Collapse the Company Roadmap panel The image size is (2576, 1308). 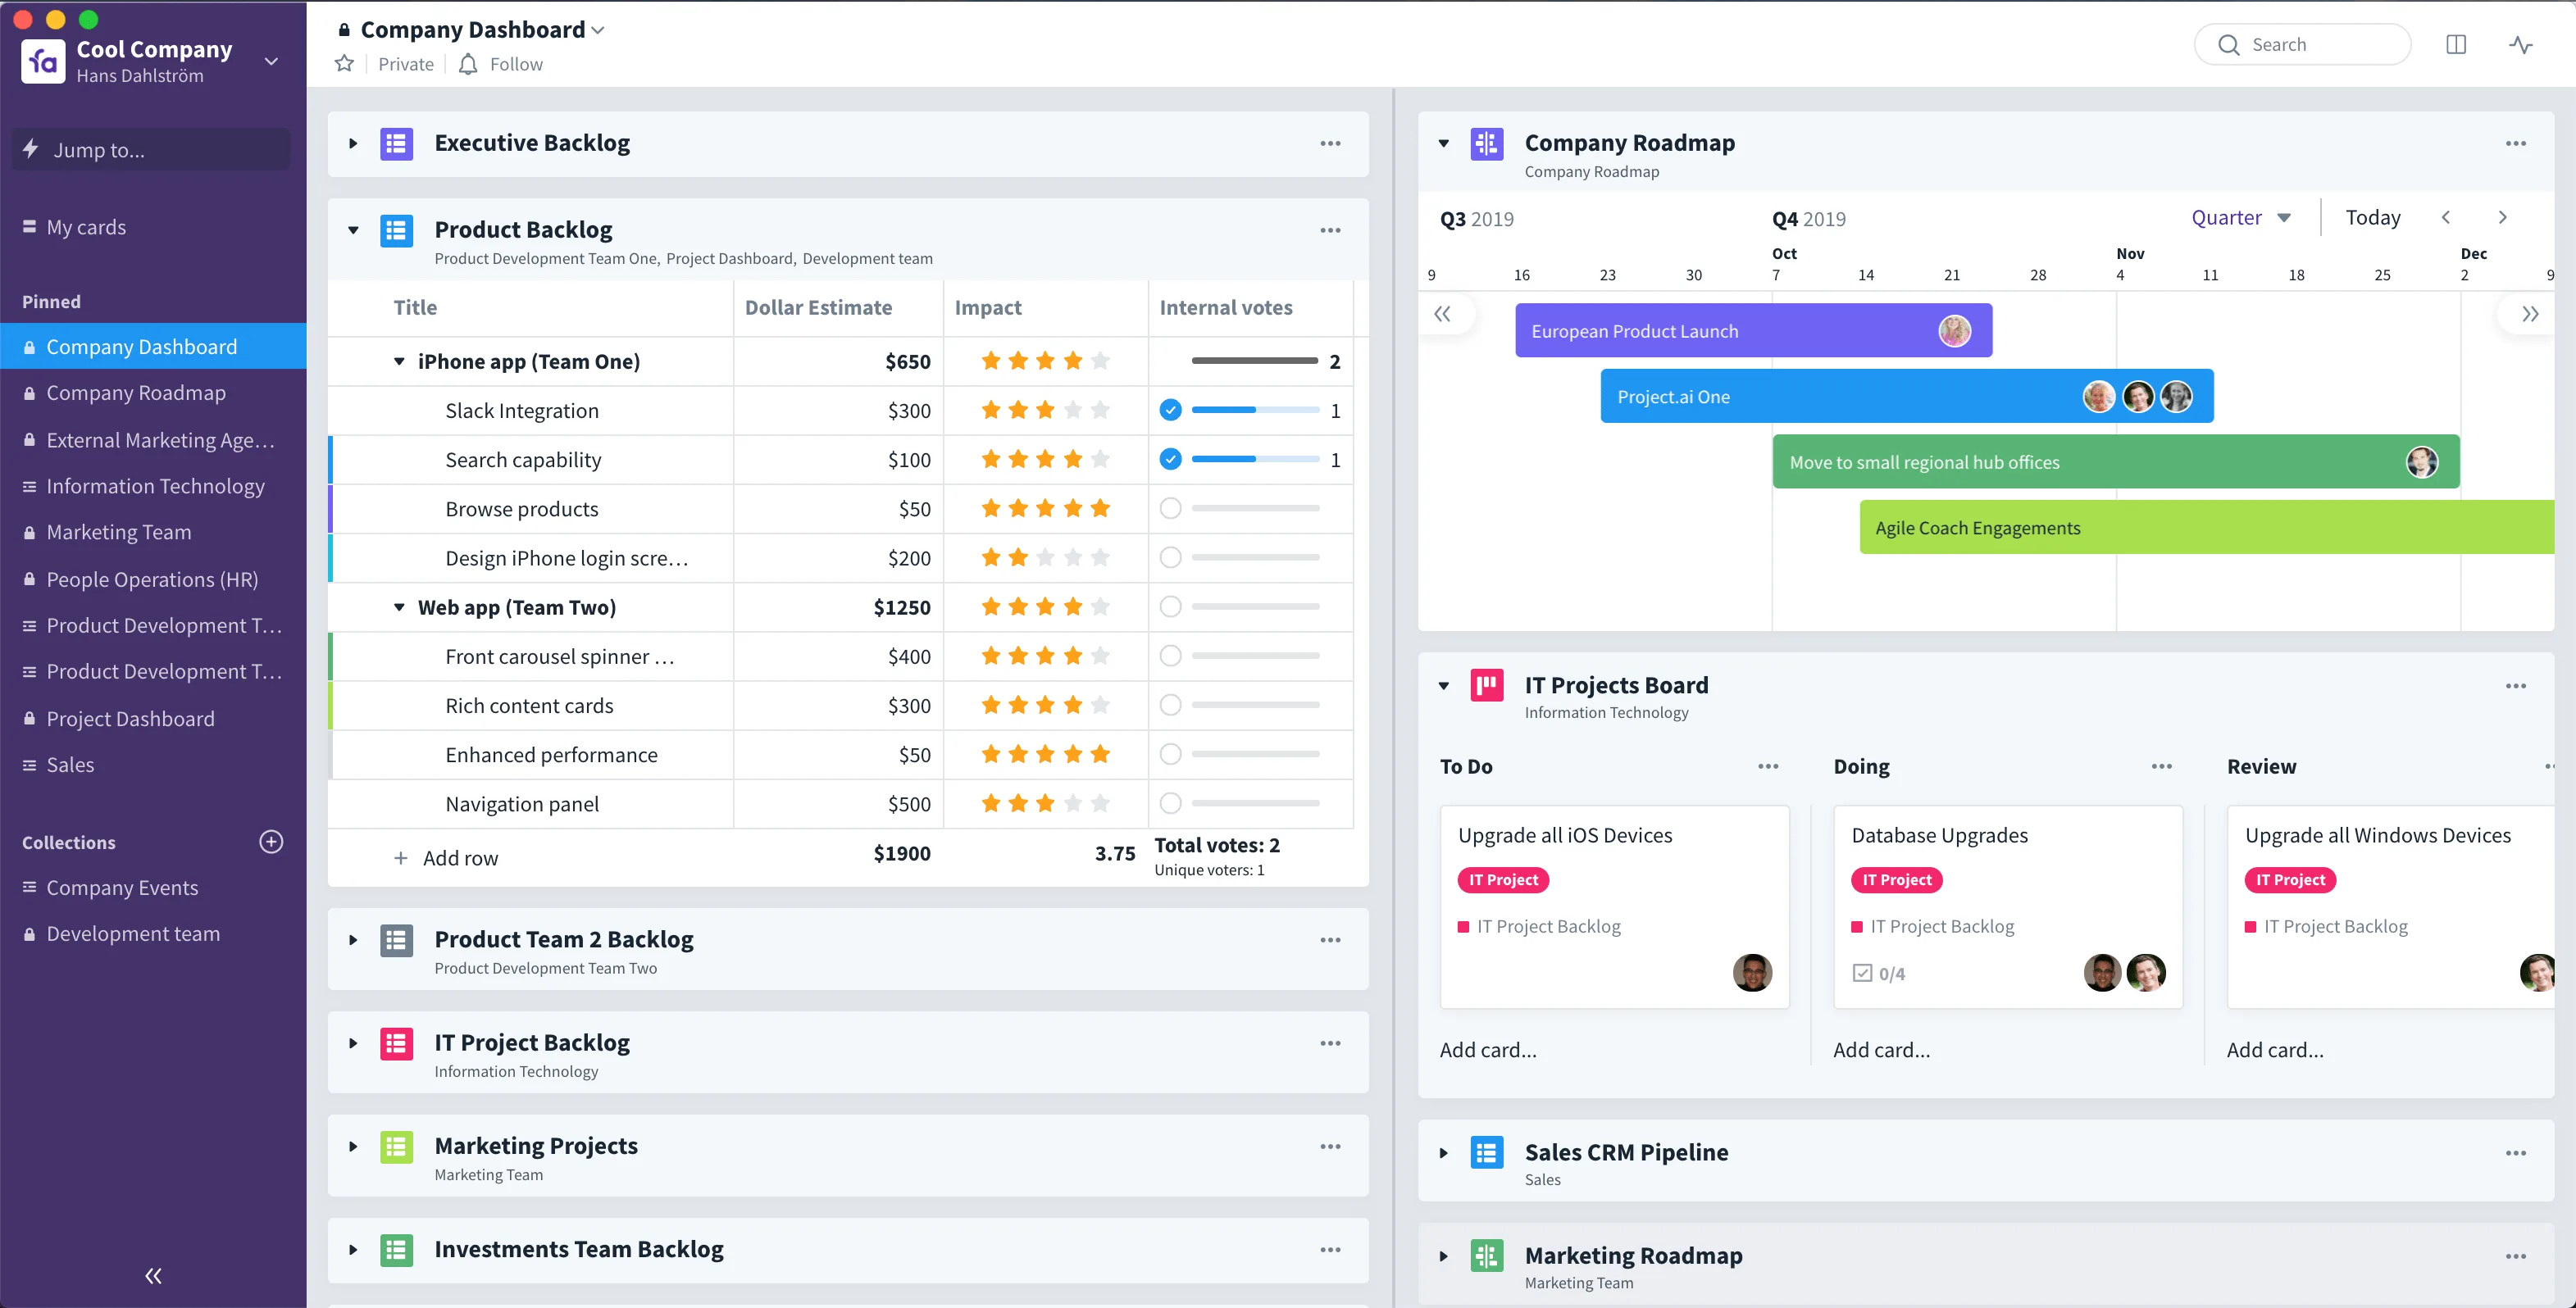1443,143
